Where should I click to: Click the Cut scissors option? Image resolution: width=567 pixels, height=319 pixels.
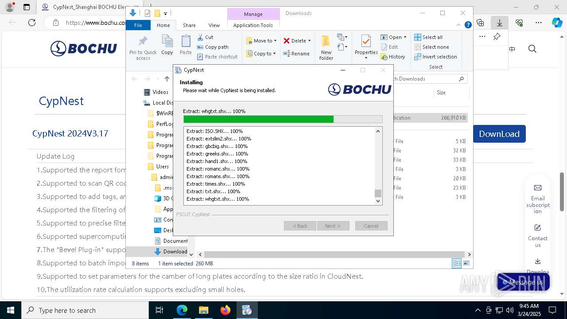tap(205, 37)
